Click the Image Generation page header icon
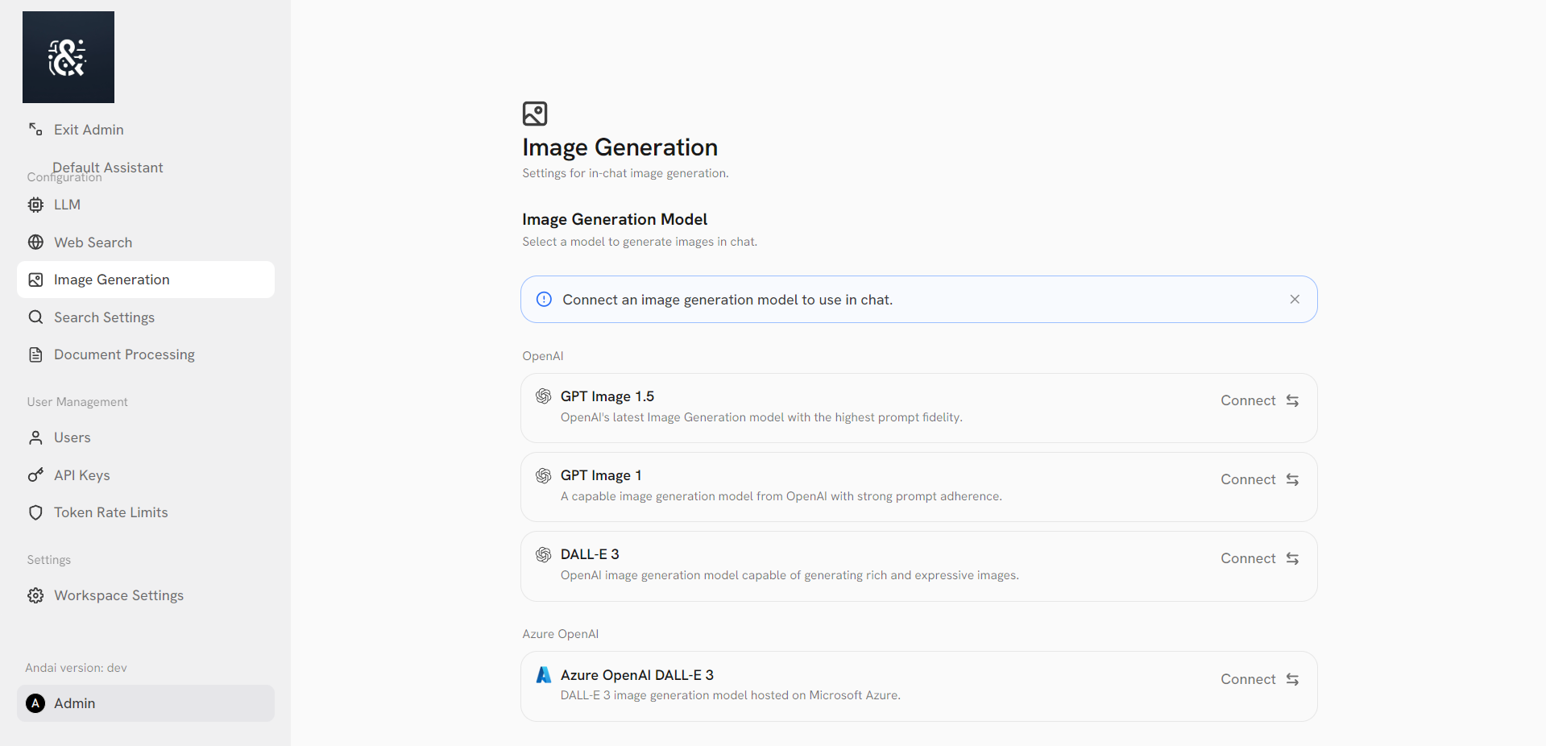The image size is (1546, 746). tap(535, 114)
